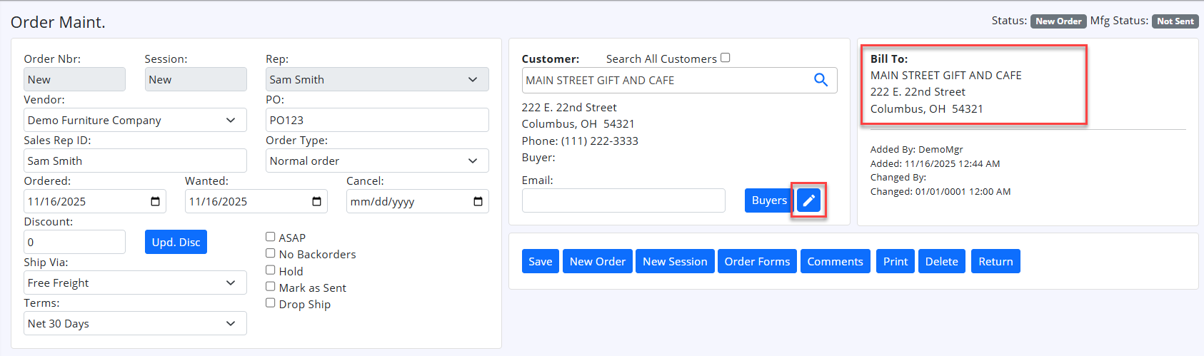Open the Wanted date calendar picker
Viewport: 1204px width, 356px height.
point(316,201)
